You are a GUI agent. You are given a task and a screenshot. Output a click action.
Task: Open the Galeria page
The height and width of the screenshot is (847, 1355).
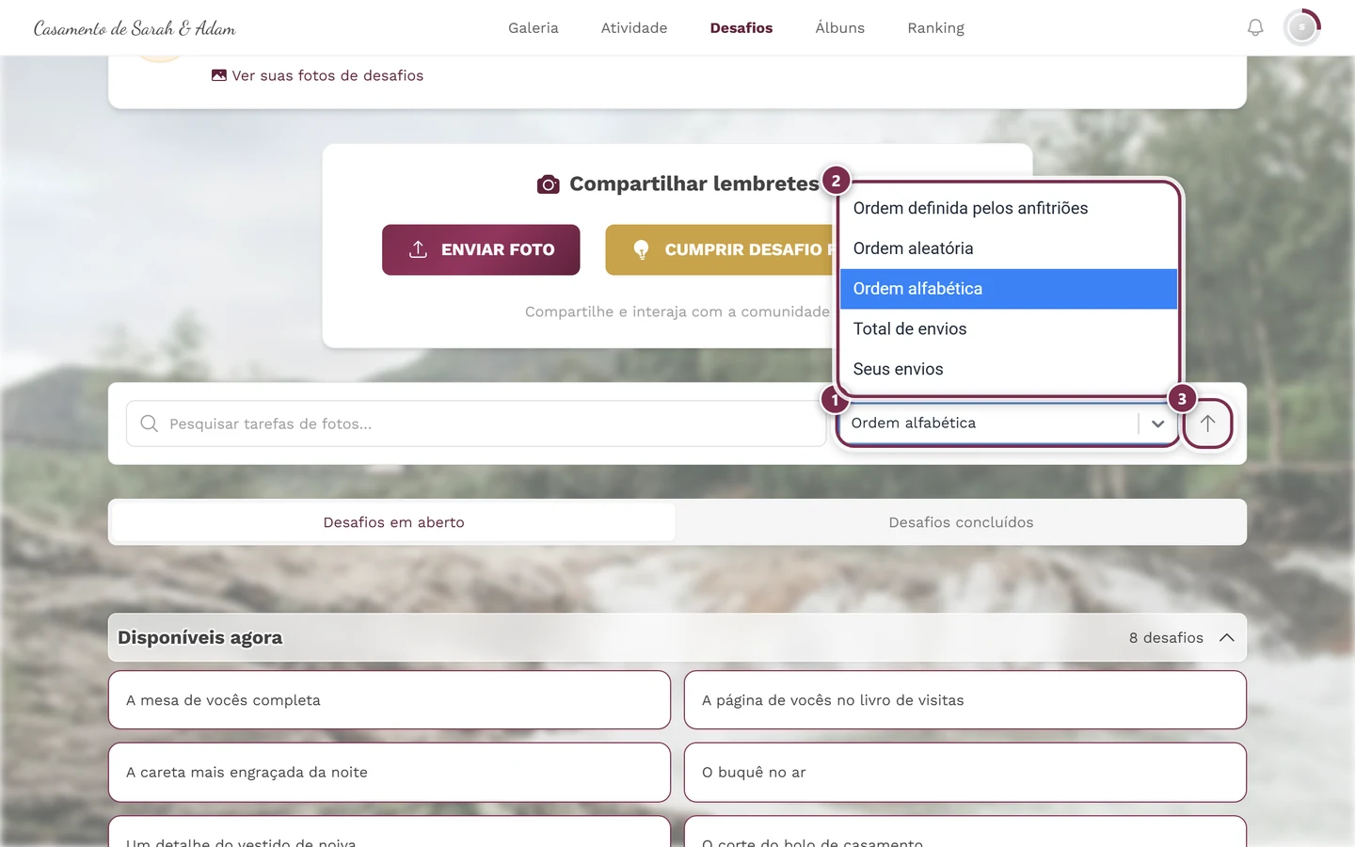(534, 28)
